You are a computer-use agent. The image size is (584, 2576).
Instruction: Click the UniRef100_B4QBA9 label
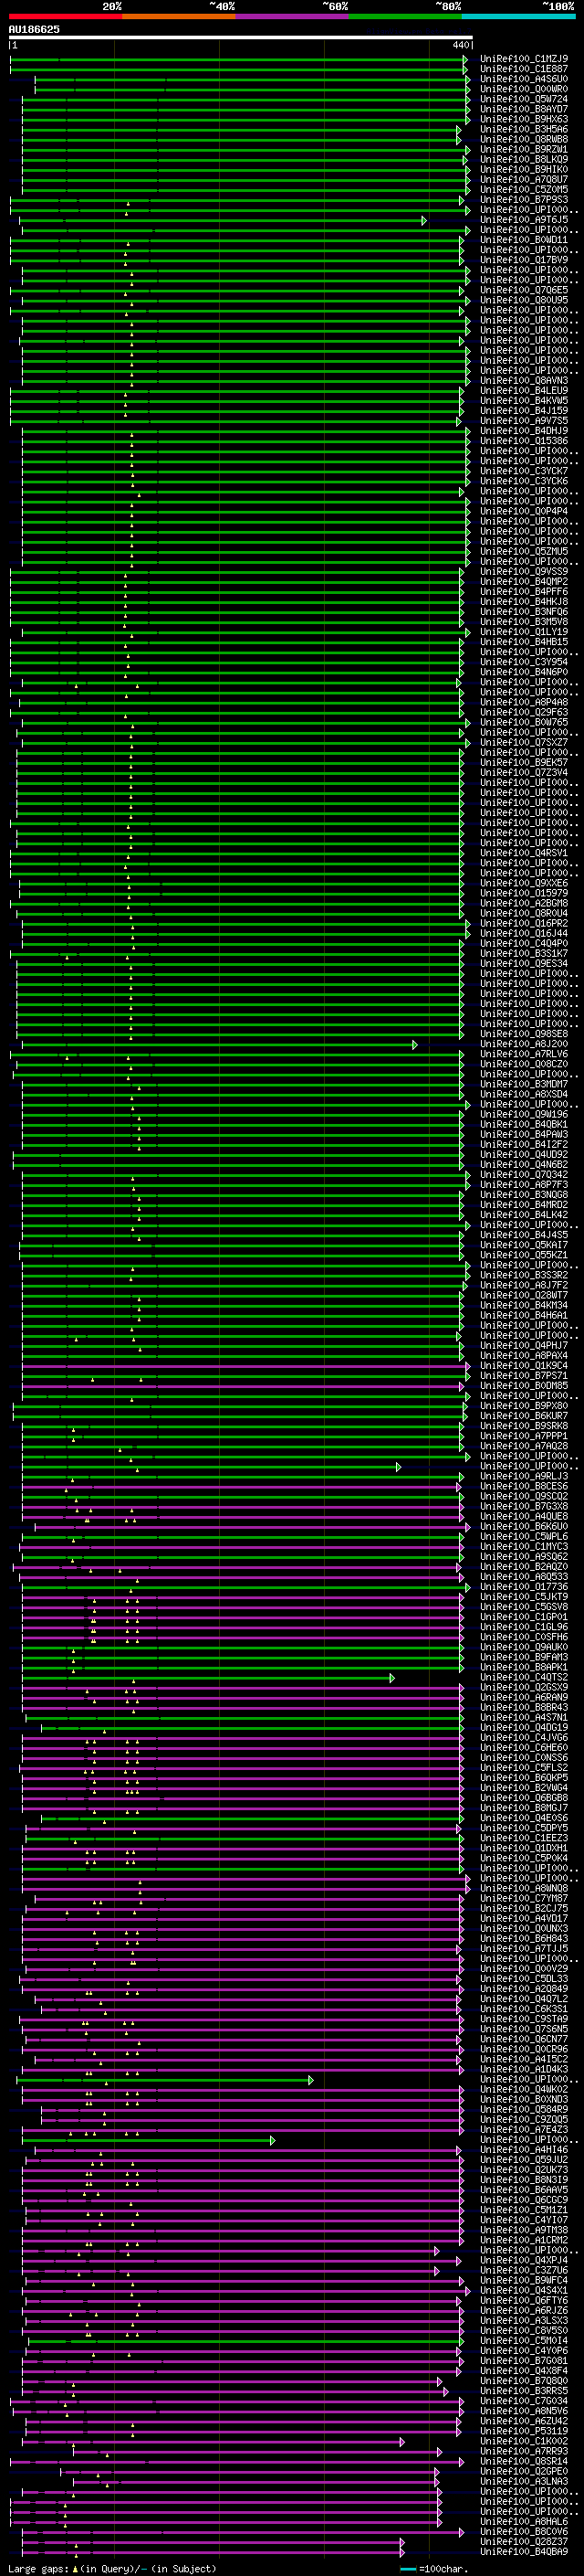(x=524, y=2551)
